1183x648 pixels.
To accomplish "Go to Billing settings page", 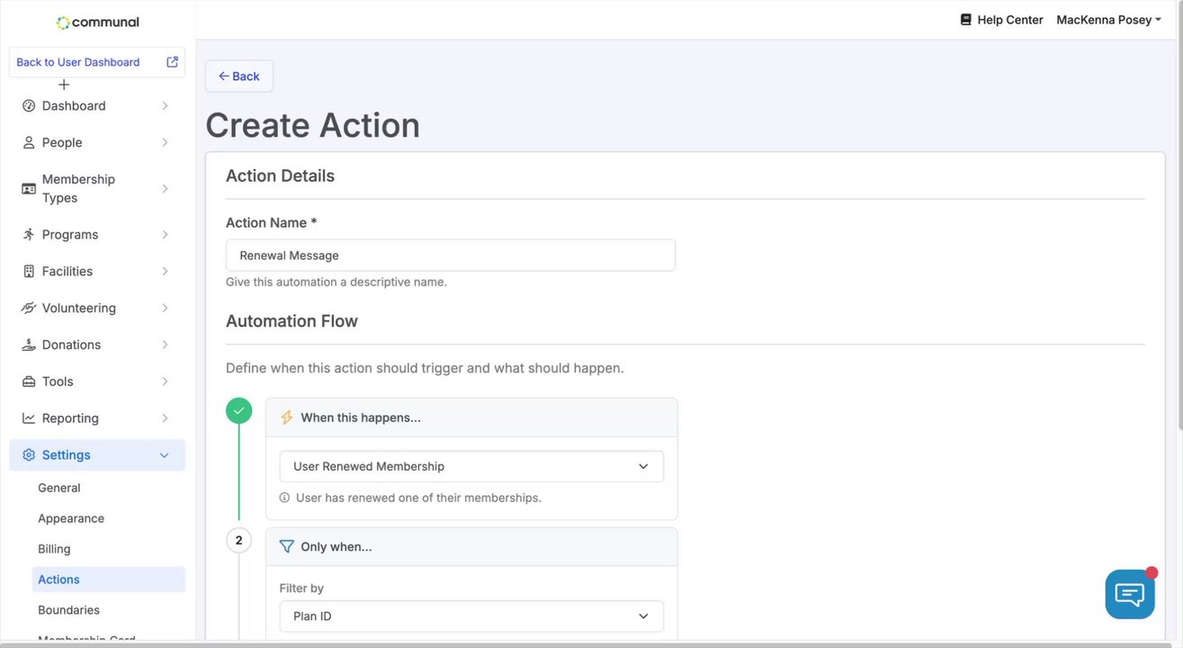I will point(54,549).
